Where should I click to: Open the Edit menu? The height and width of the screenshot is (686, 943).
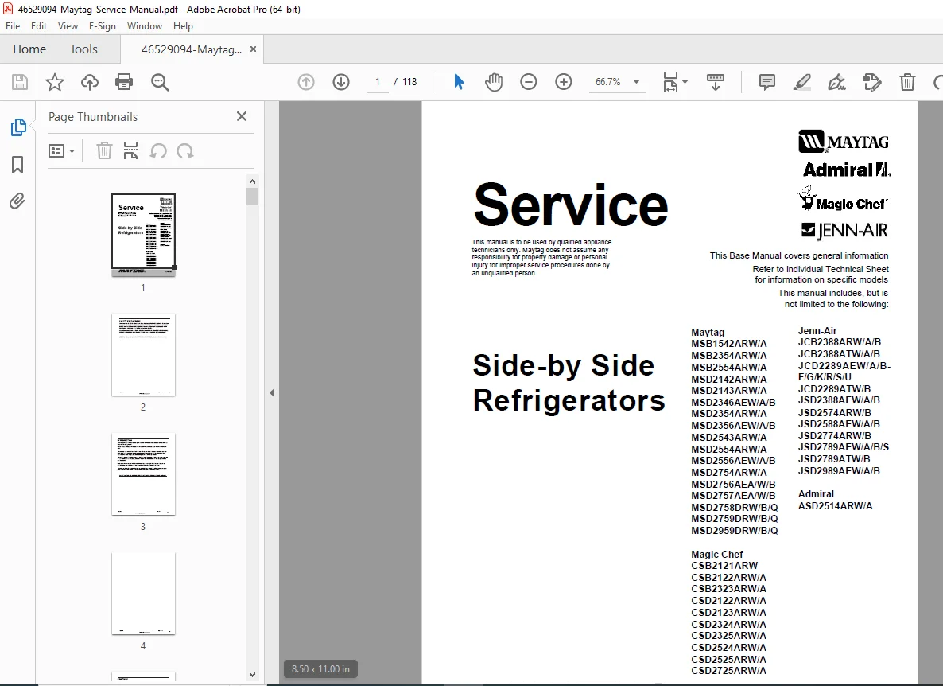click(39, 26)
